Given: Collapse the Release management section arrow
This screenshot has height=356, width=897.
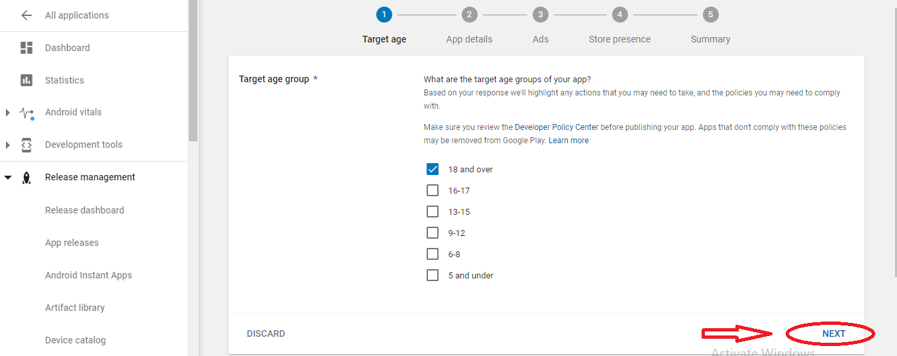Looking at the screenshot, I should pyautogui.click(x=8, y=178).
